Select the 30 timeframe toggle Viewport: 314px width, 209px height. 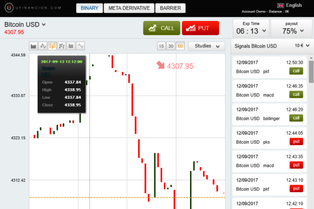(x=171, y=46)
